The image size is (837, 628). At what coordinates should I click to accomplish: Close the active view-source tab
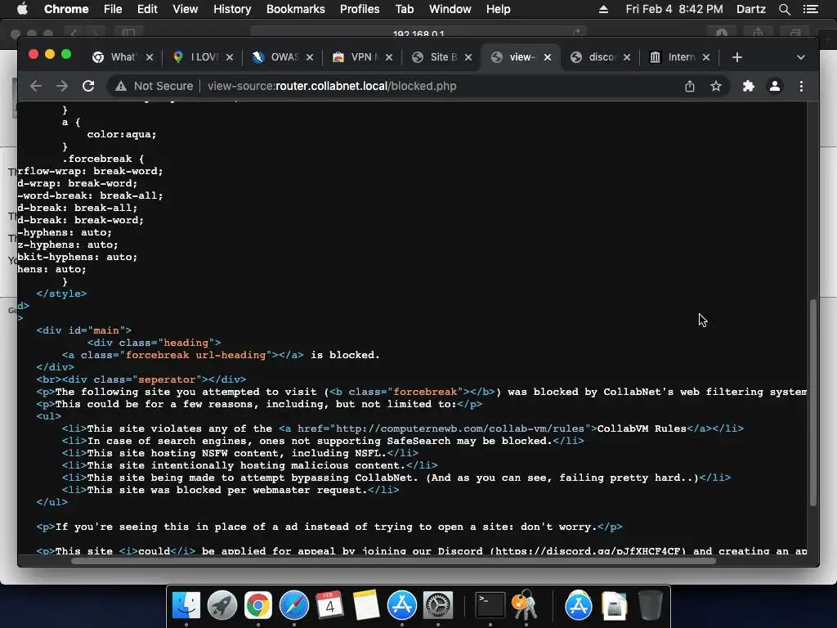click(x=548, y=57)
